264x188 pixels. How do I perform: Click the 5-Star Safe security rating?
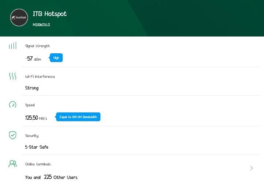[x=36, y=147]
